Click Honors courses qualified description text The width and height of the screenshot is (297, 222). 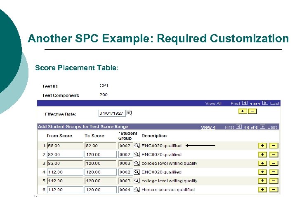pyautogui.click(x=168, y=190)
